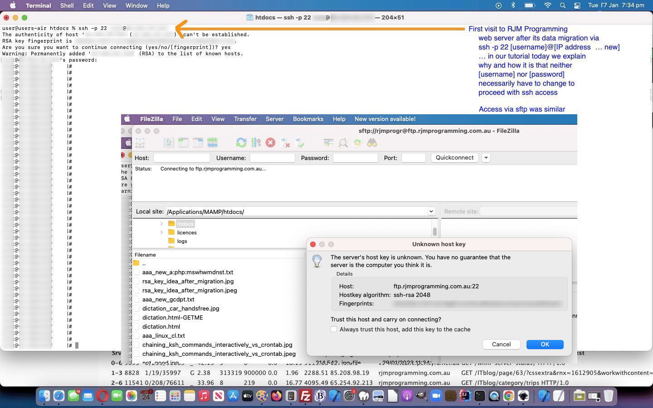Open Control Centre in the menu bar
This screenshot has width=653, height=408.
point(577,5)
